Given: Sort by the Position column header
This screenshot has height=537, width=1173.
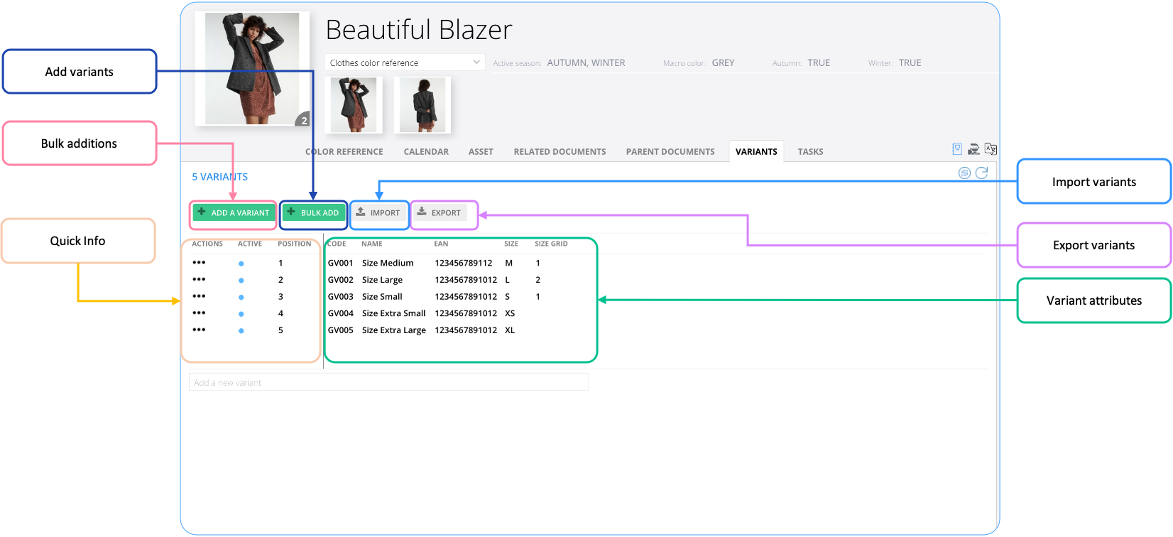Looking at the screenshot, I should point(294,244).
